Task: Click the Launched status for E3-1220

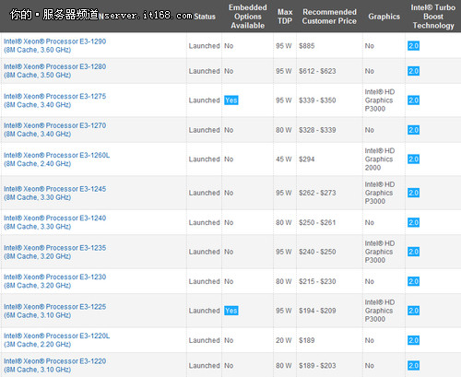Action: (205, 366)
